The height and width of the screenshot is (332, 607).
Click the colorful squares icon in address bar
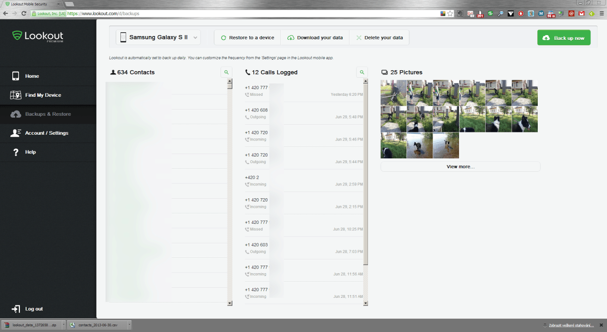pos(443,14)
